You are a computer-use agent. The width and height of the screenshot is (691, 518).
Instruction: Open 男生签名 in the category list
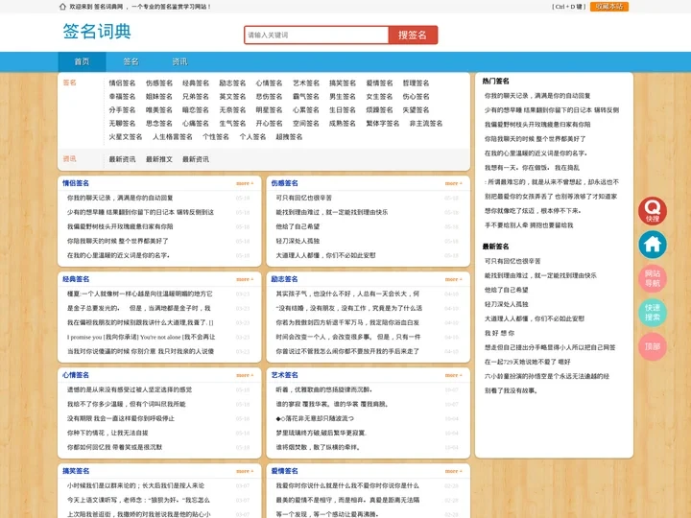point(343,97)
